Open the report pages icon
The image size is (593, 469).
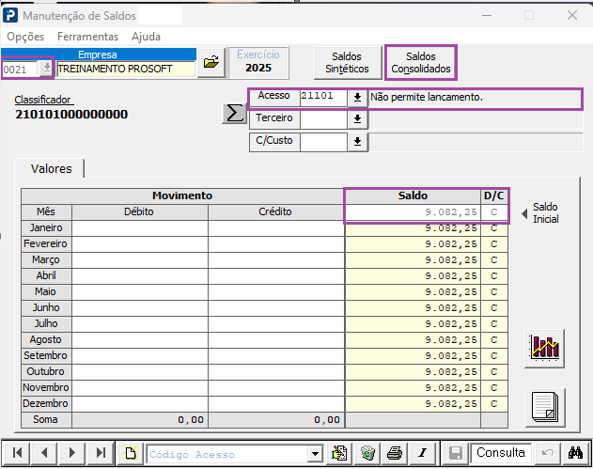coord(545,407)
